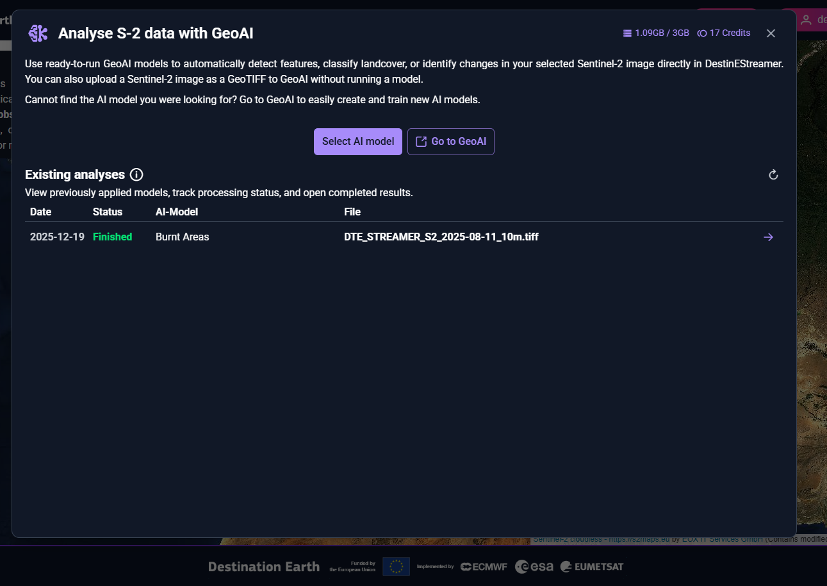Select the DTE_STREAMER_S2_2025-08-11_10m.tiff file name
The width and height of the screenshot is (827, 586).
(x=441, y=237)
